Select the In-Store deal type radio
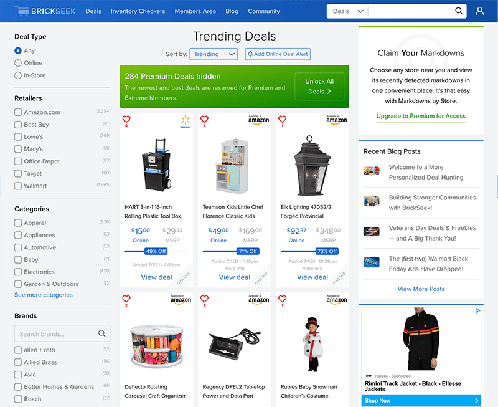This screenshot has width=498, height=407. [x=18, y=75]
